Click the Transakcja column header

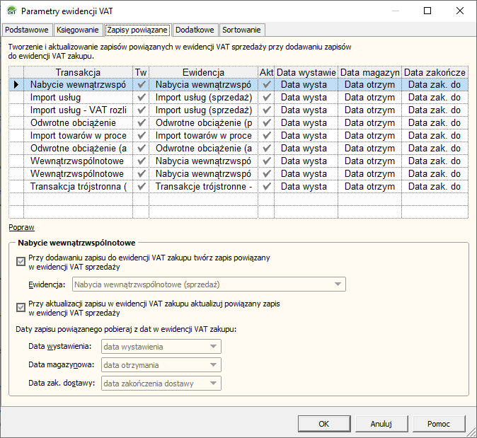tap(78, 72)
